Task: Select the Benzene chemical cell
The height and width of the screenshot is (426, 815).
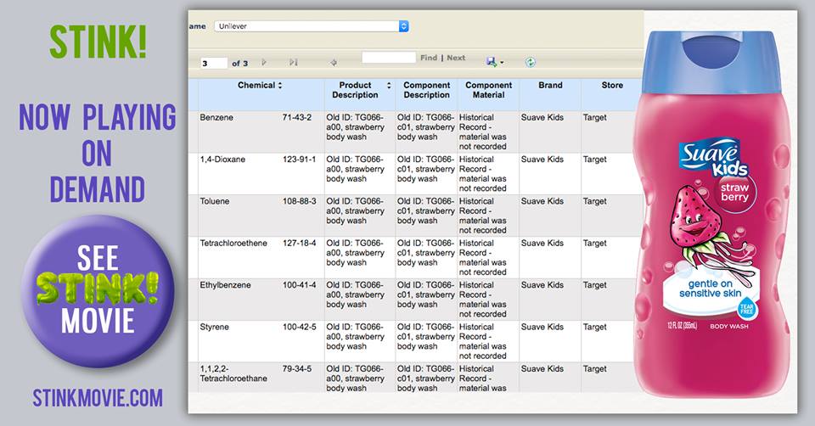Action: (x=216, y=117)
